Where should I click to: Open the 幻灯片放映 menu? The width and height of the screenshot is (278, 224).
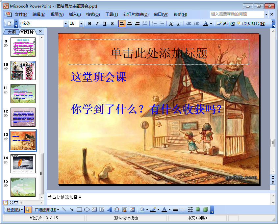click(136, 14)
